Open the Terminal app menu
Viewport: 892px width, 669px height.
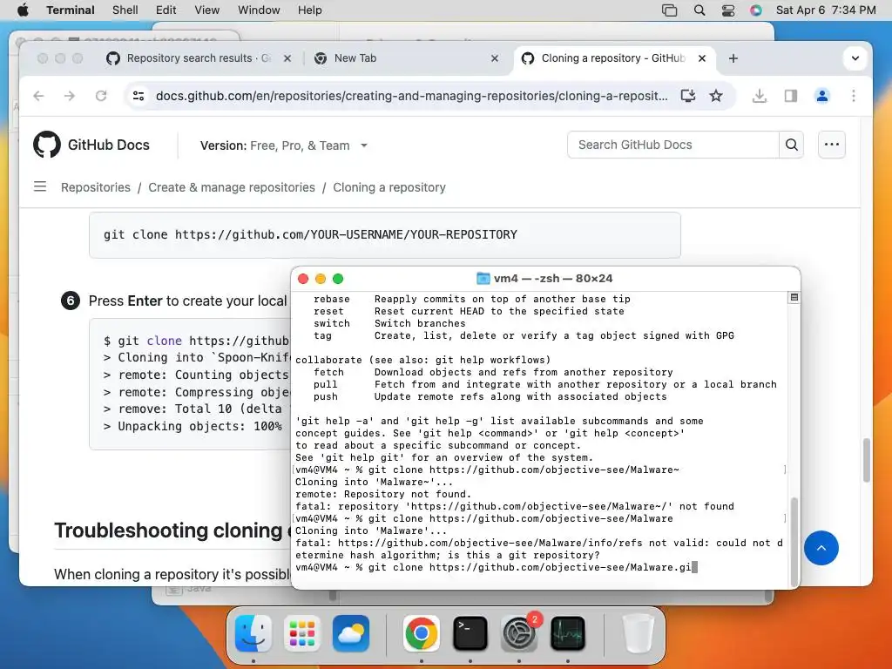71,10
